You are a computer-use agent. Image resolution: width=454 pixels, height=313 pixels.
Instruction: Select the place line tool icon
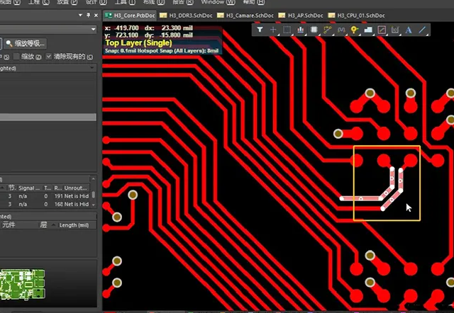[x=422, y=30]
